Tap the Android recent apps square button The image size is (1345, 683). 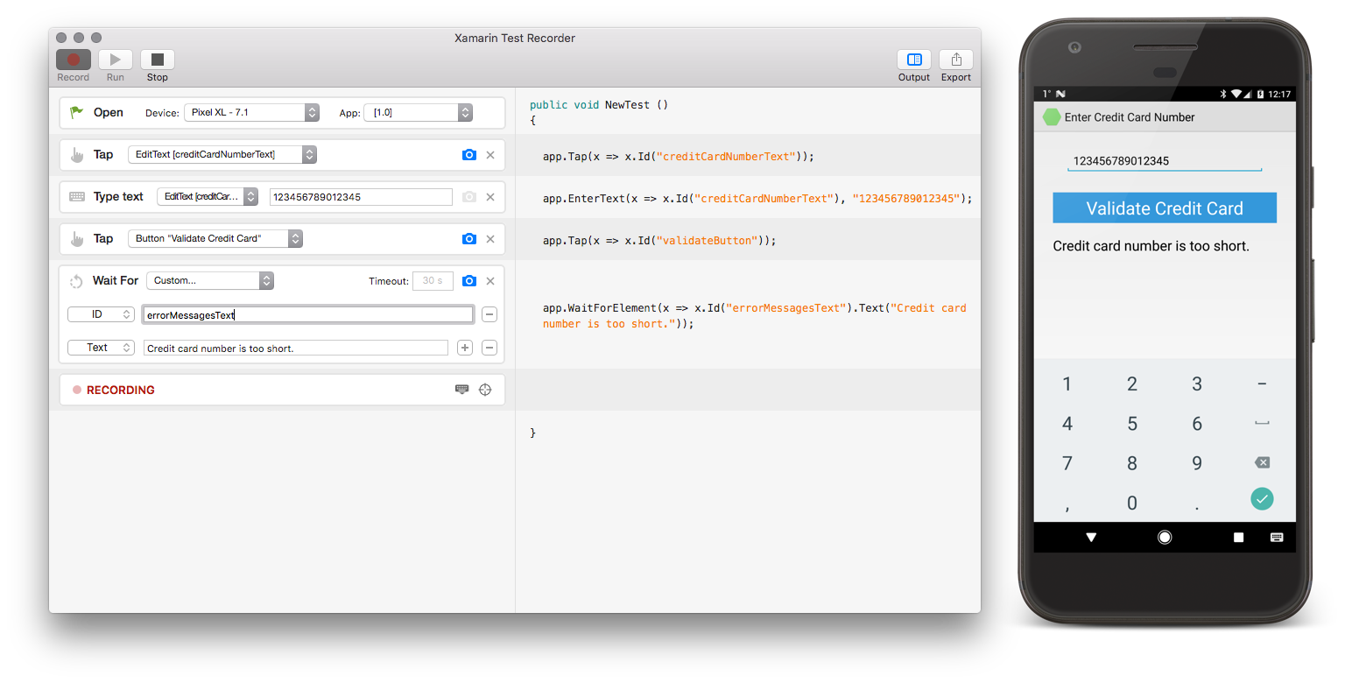tap(1238, 538)
